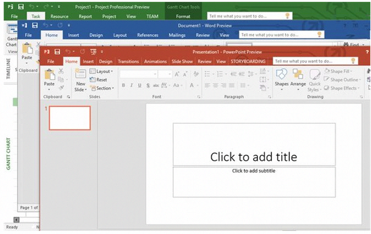The image size is (371, 234).
Task: Open Clipboard dialog launcher in PowerPoint
Action: tap(68, 97)
